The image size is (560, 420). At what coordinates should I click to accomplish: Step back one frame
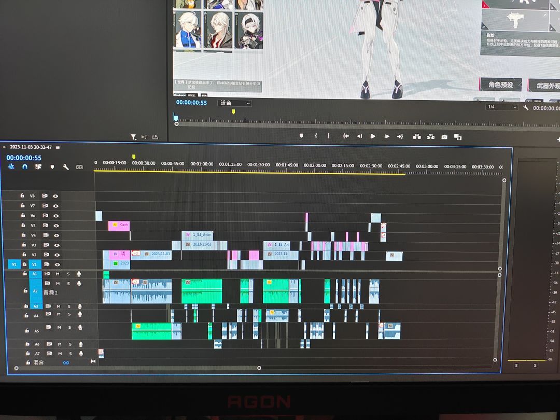(x=359, y=136)
